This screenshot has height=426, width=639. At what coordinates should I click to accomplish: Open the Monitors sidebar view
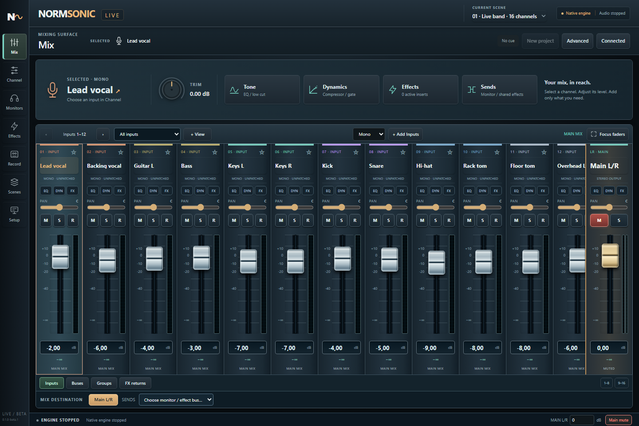click(x=14, y=102)
